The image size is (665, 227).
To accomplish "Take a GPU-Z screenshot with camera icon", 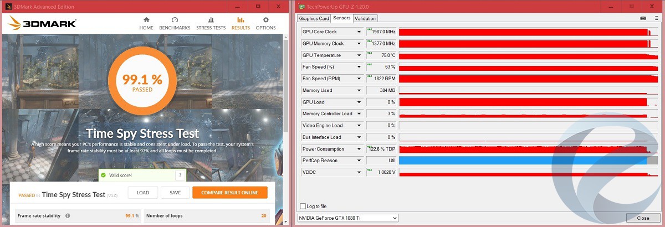I will click(x=643, y=18).
